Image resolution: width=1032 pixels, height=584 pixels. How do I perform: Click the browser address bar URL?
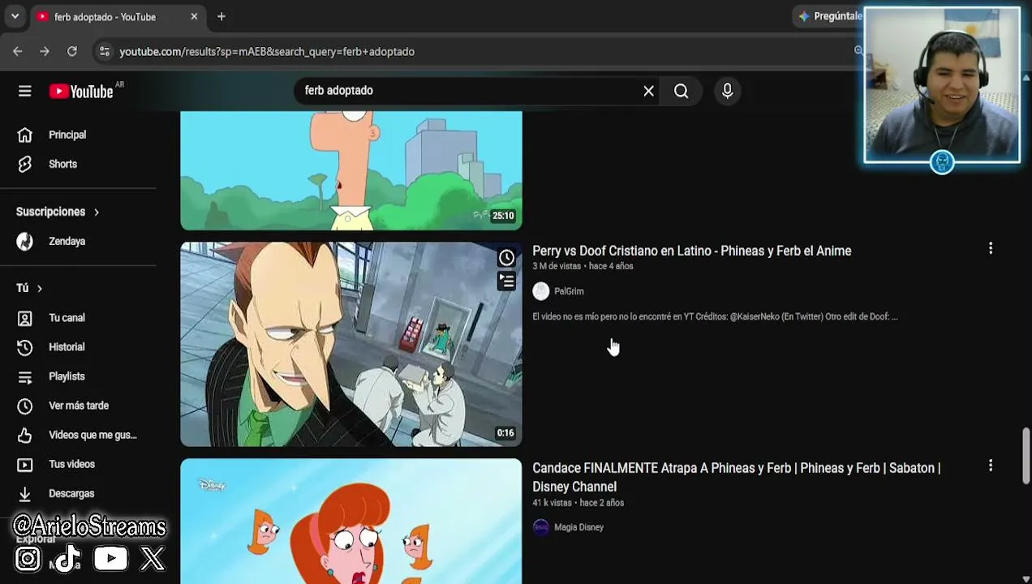pyautogui.click(x=267, y=51)
